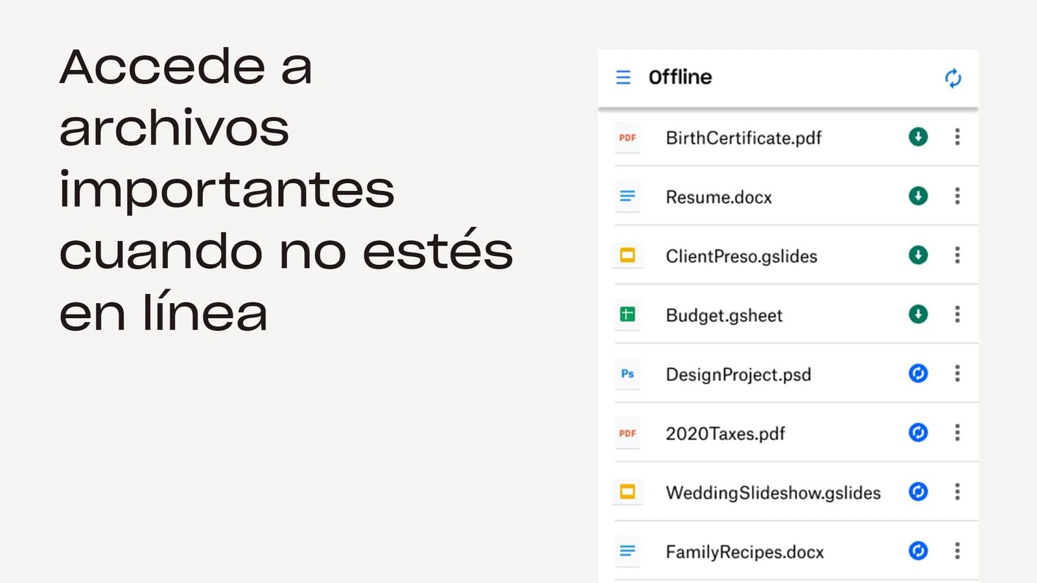
Task: Open the DesignProject.psd file
Action: (x=738, y=374)
